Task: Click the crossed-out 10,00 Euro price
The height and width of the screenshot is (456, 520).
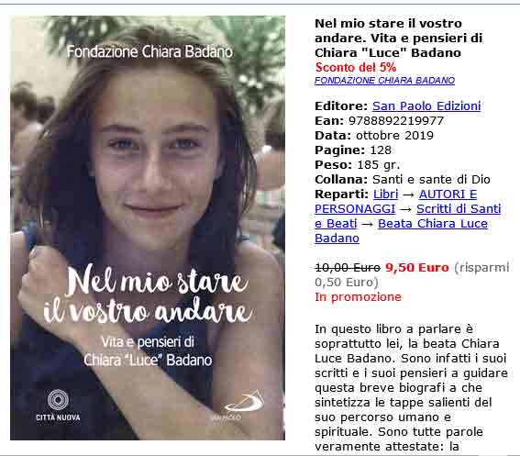Action: pos(348,268)
